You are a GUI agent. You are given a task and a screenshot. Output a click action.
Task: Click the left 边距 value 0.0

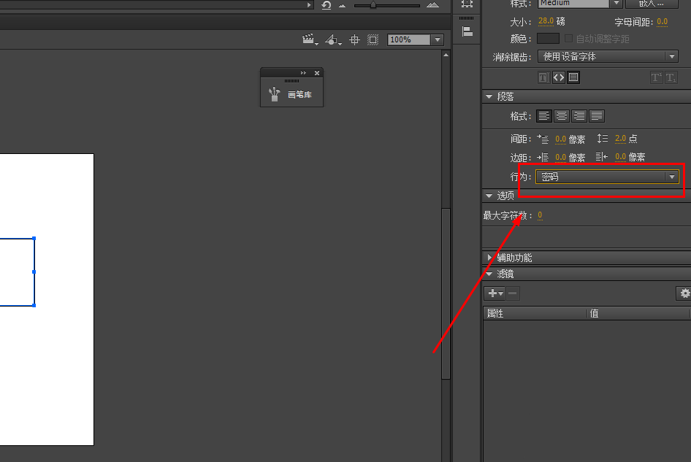(560, 157)
